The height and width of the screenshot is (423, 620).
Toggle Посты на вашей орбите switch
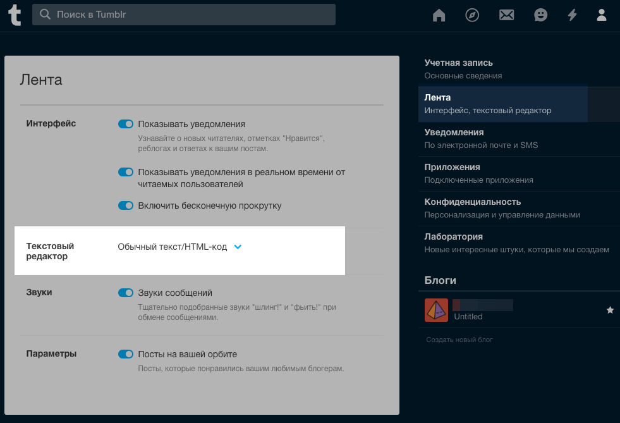pos(126,353)
